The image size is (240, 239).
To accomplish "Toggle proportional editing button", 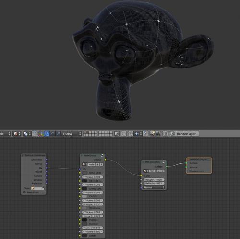I will point(124,134).
